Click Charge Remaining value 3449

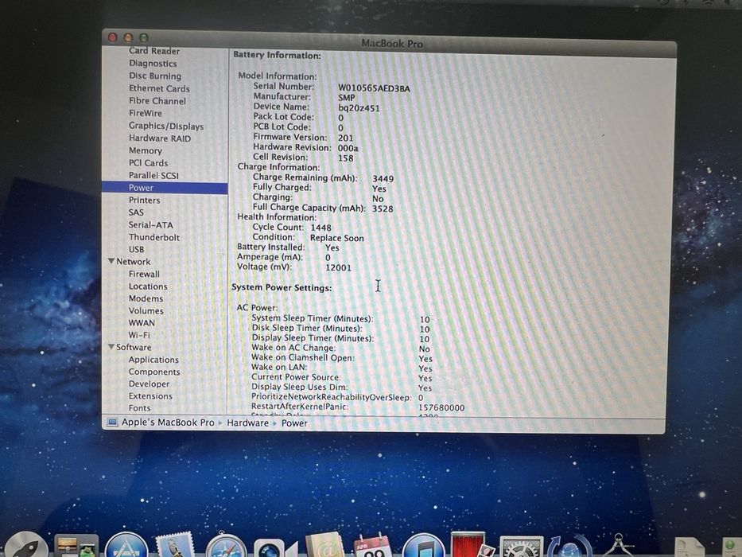383,178
